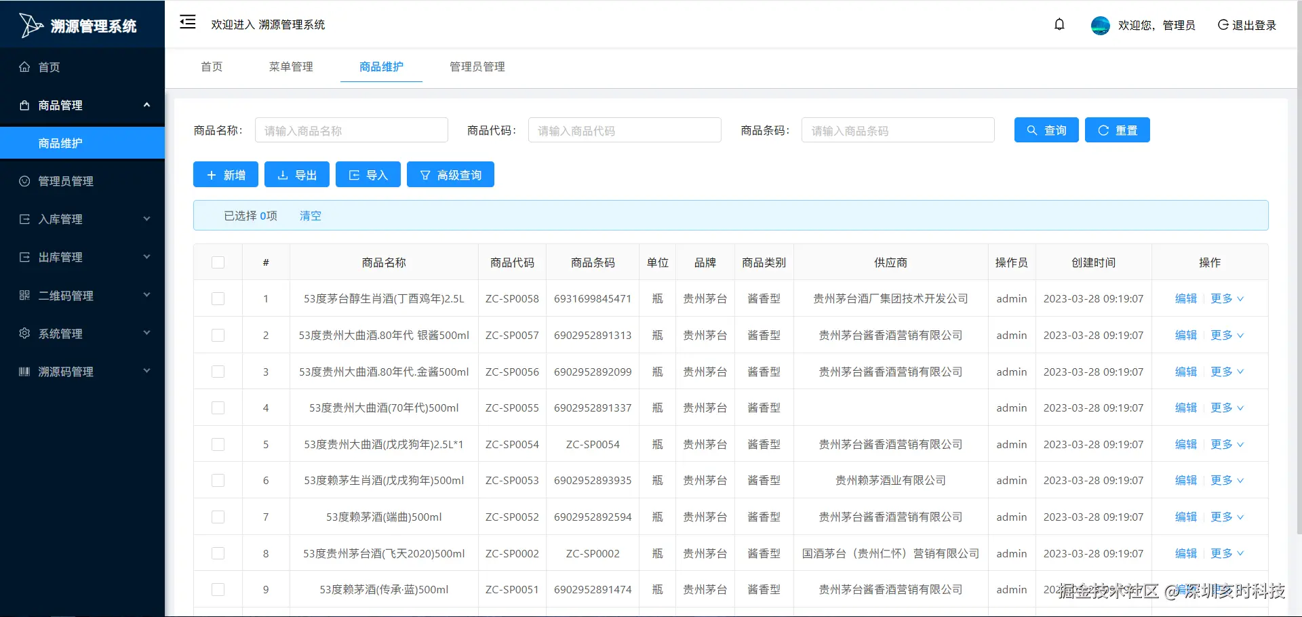Click the 退出登录 logout icon
Image resolution: width=1302 pixels, height=617 pixels.
pyautogui.click(x=1223, y=25)
